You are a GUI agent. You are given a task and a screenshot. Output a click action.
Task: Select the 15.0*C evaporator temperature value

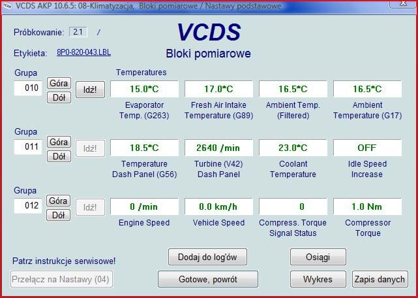click(144, 89)
